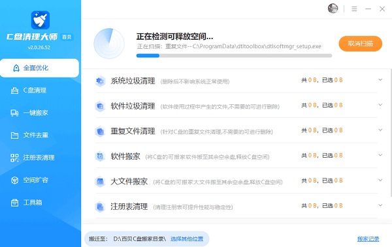392x247 pixels.
Task: Click the 选择其他位置 link
Action: coord(187,239)
